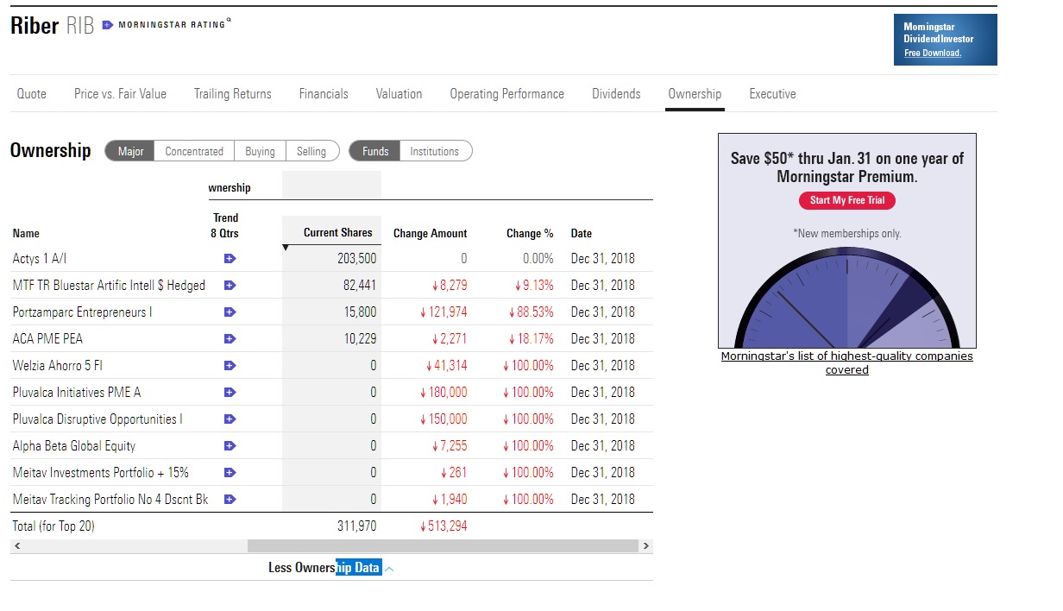Click the Premium savings clock advertisement image

847,241
